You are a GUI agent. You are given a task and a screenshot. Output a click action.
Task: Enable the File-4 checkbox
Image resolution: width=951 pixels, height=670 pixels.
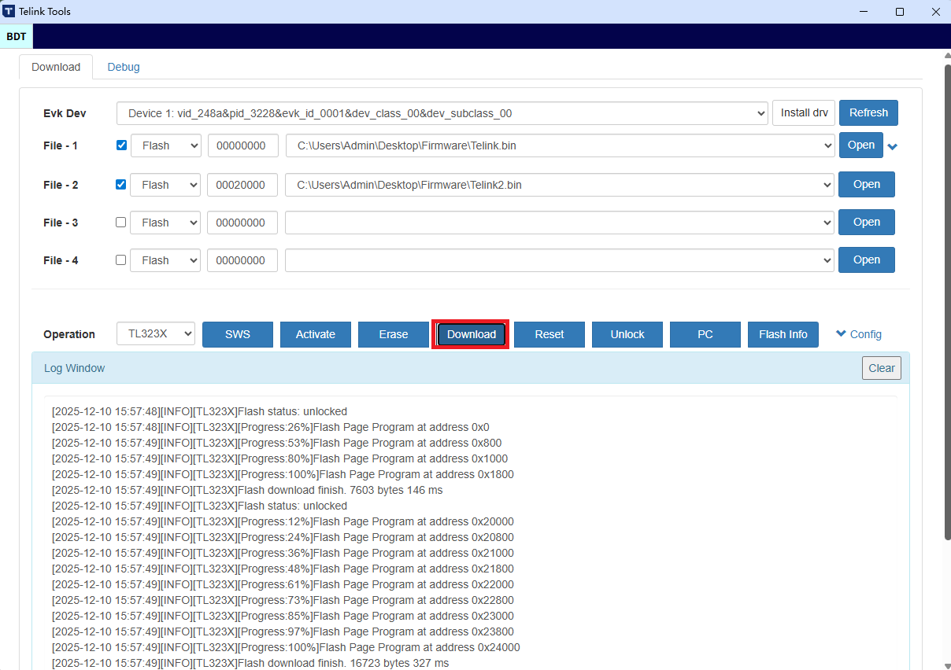click(120, 260)
